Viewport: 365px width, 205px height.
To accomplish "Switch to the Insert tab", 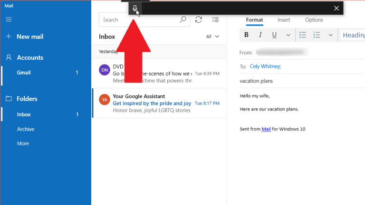I will point(284,20).
